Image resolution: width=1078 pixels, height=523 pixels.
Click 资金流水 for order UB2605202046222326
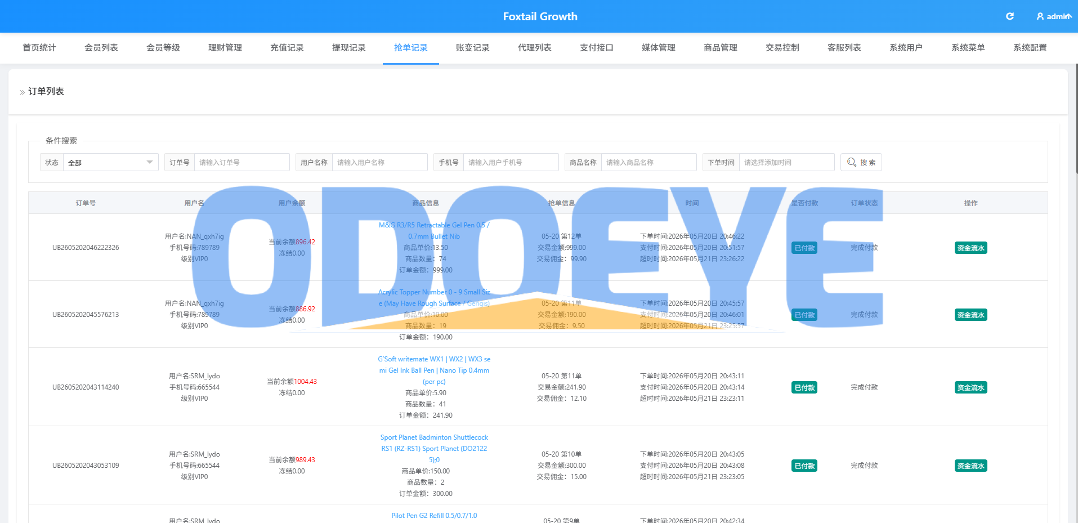pyautogui.click(x=971, y=248)
